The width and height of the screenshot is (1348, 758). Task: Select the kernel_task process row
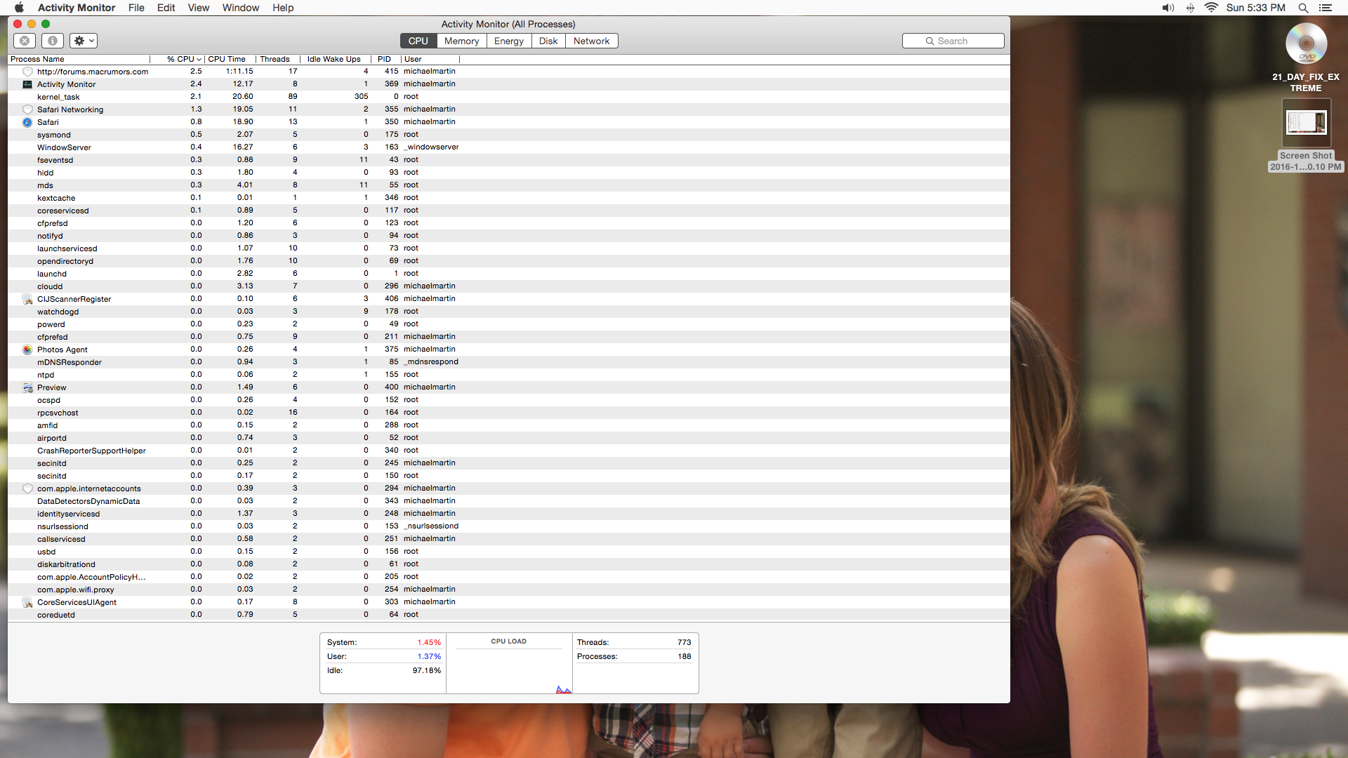pyautogui.click(x=509, y=97)
